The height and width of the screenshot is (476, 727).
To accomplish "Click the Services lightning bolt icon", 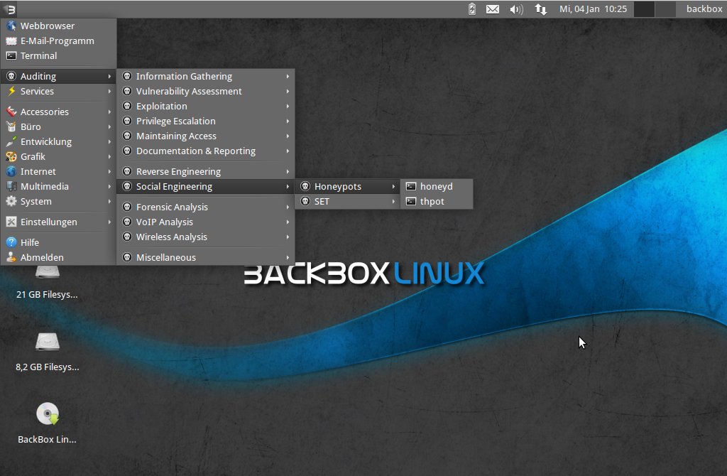I will [11, 92].
